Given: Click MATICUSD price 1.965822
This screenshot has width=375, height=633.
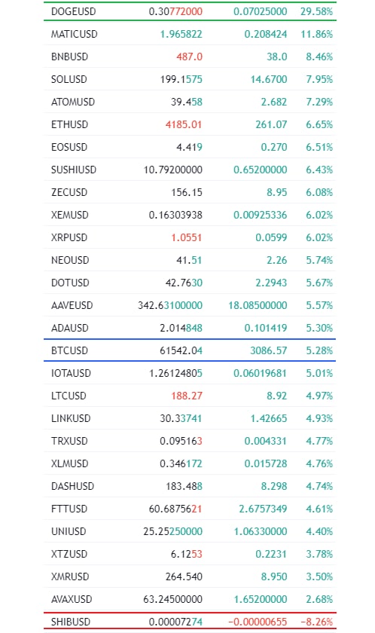Looking at the screenshot, I should [x=181, y=34].
